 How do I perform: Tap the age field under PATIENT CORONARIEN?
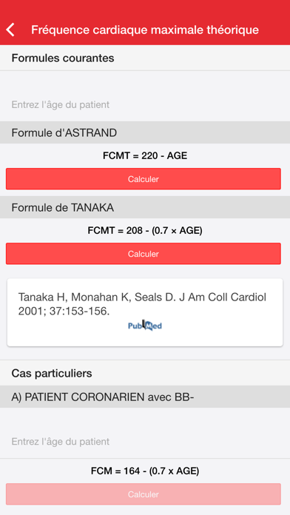[145, 442]
